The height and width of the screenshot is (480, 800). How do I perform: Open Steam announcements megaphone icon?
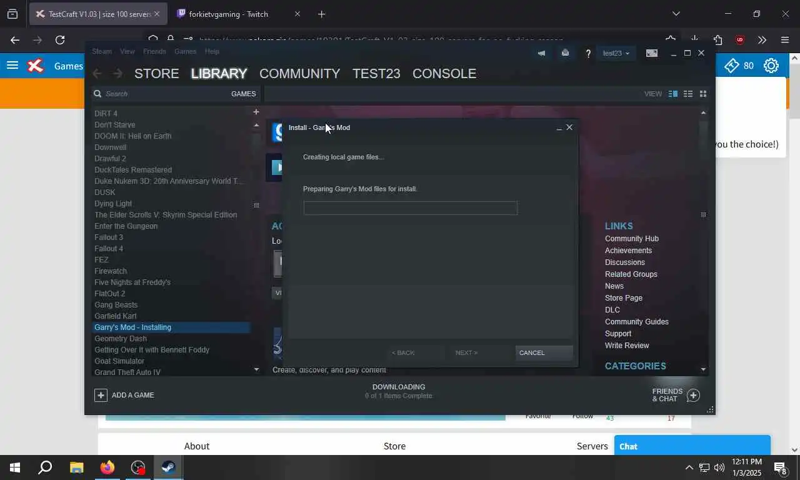click(x=541, y=53)
